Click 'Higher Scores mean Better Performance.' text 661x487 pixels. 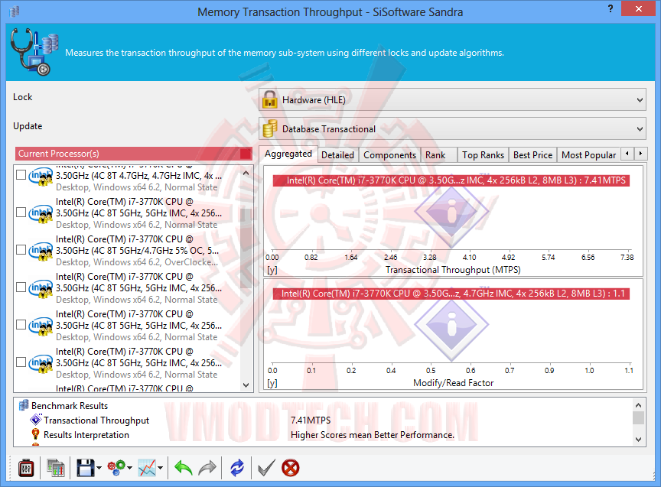point(373,435)
